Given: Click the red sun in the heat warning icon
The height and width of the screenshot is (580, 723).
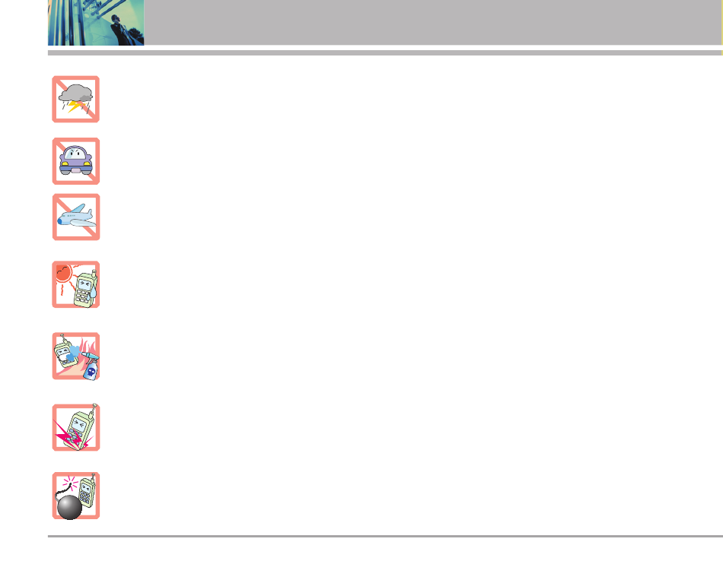Looking at the screenshot, I should (x=63, y=273).
